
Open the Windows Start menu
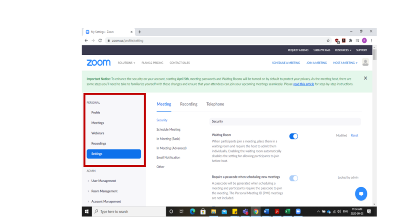point(87,211)
